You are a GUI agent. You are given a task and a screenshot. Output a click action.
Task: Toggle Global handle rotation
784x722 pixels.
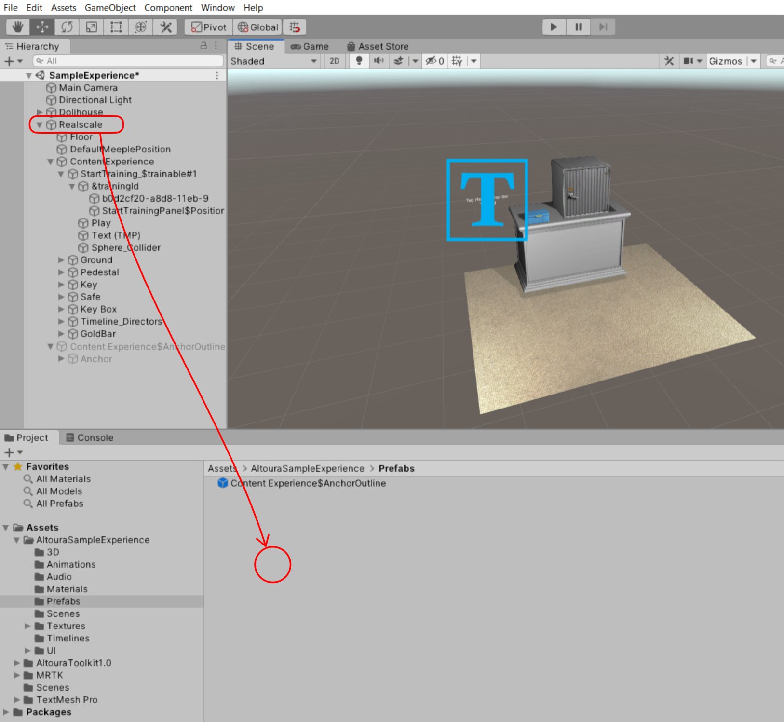tap(258, 27)
